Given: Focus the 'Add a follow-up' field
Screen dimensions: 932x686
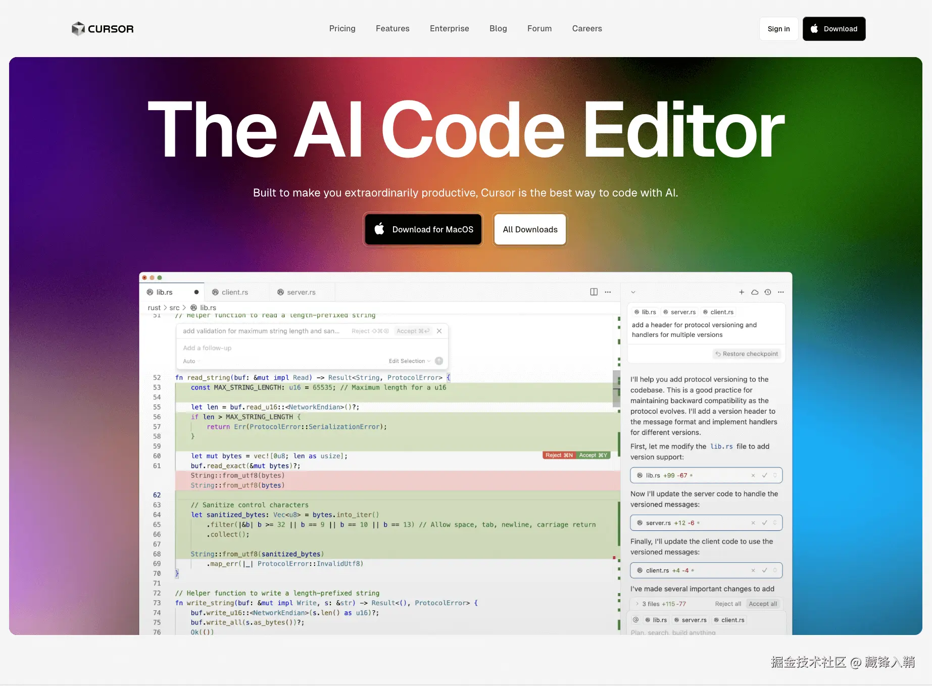Looking at the screenshot, I should 312,348.
